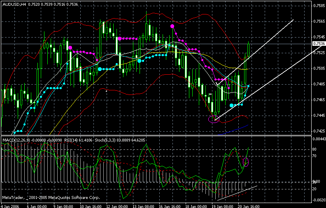The height and width of the screenshot is (208, 326).
Task: Click the AUDUSD,H4 chart title text
Action: 14,4
